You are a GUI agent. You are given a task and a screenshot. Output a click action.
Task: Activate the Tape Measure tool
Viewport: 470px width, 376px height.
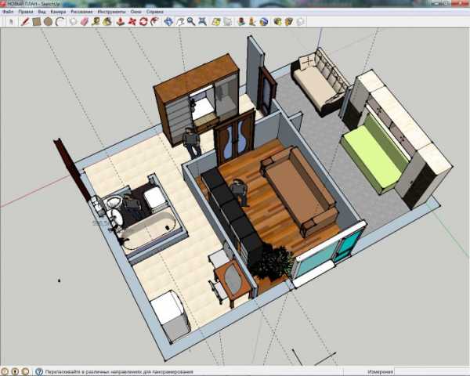pyautogui.click(x=96, y=22)
